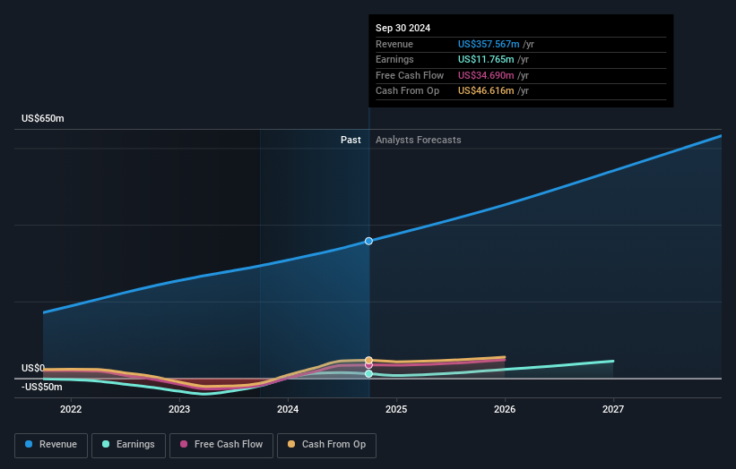The width and height of the screenshot is (736, 469).
Task: Click the US$34.690m free cash flow value
Action: coord(486,75)
